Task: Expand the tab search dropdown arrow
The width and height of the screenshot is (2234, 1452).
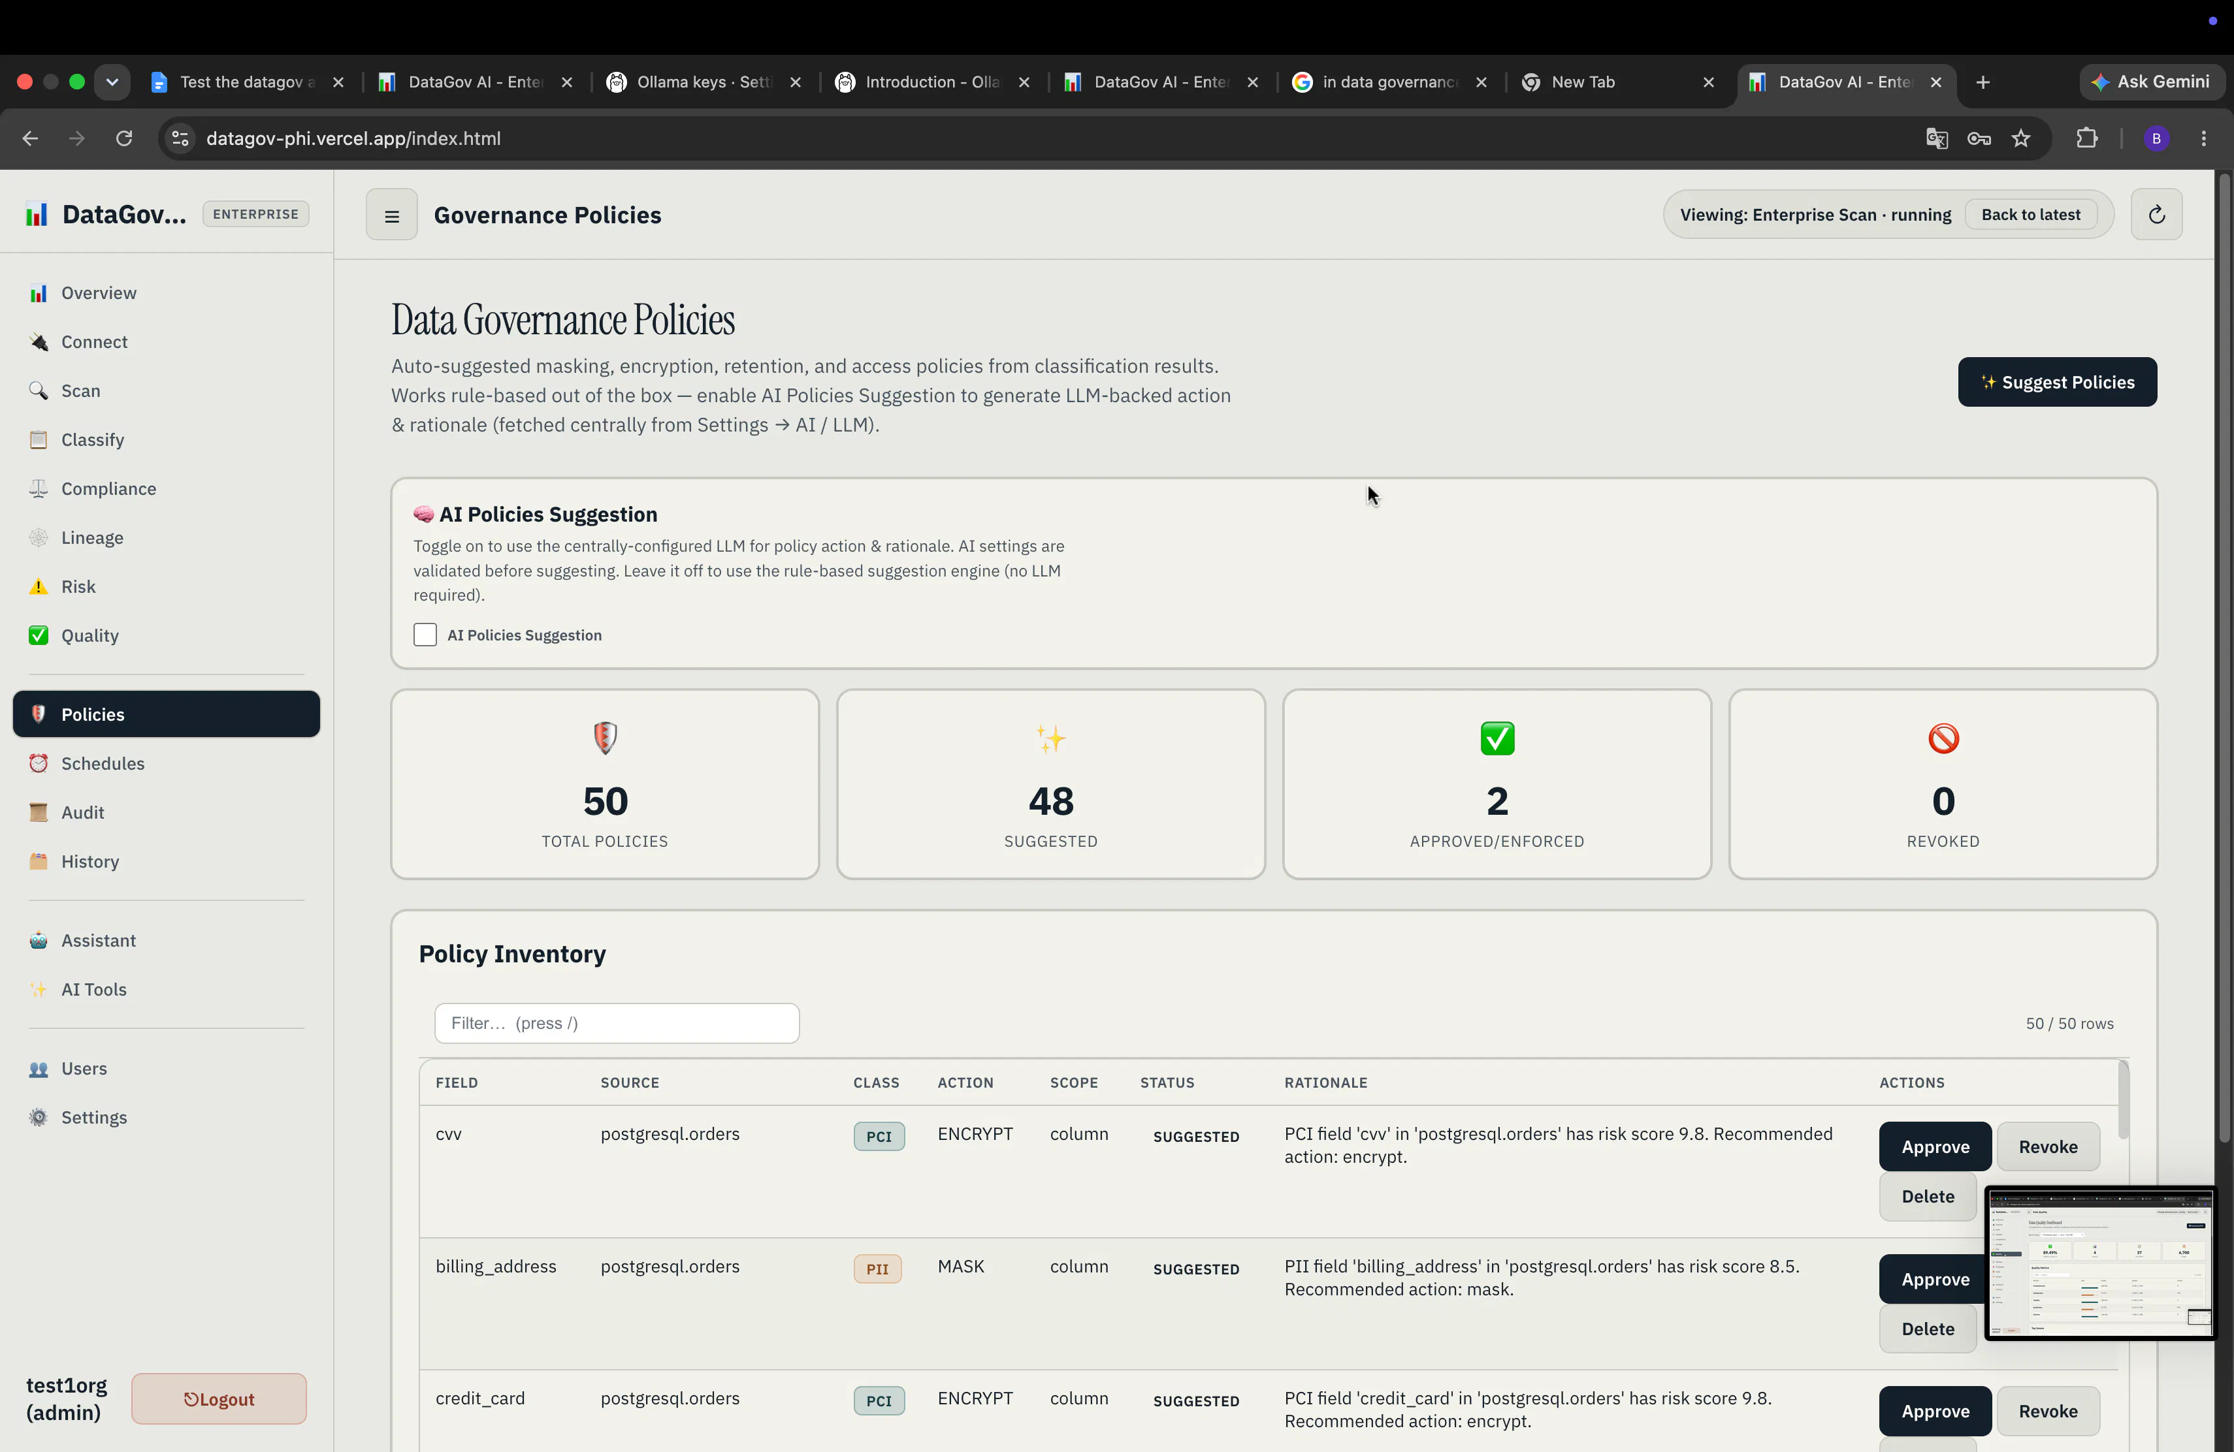Action: (112, 82)
